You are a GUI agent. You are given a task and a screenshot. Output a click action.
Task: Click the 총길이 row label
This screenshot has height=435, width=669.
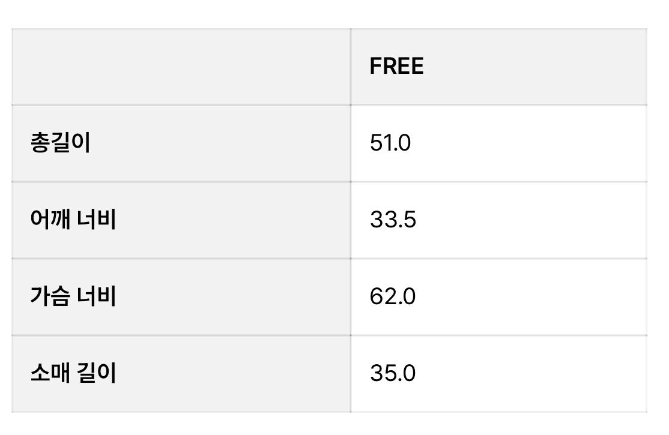[60, 143]
